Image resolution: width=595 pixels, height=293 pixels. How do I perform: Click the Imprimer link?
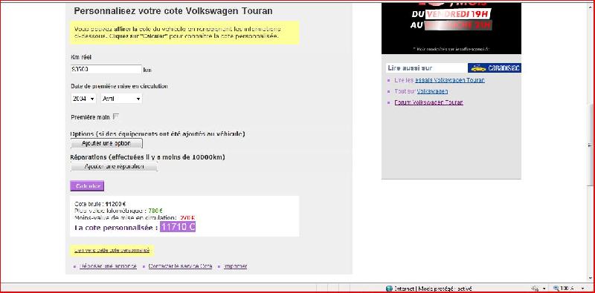[235, 266]
